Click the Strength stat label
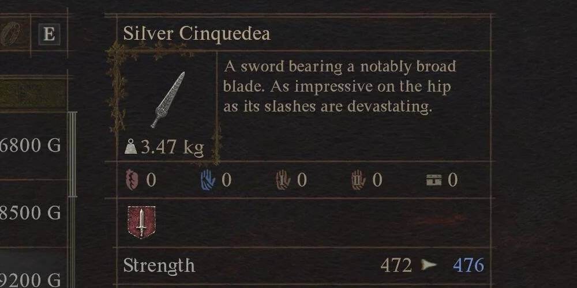The height and width of the screenshot is (288, 577). [x=159, y=266]
